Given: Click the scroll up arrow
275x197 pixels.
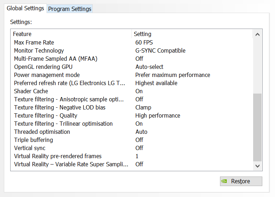Looking at the screenshot, I should pyautogui.click(x=257, y=34).
